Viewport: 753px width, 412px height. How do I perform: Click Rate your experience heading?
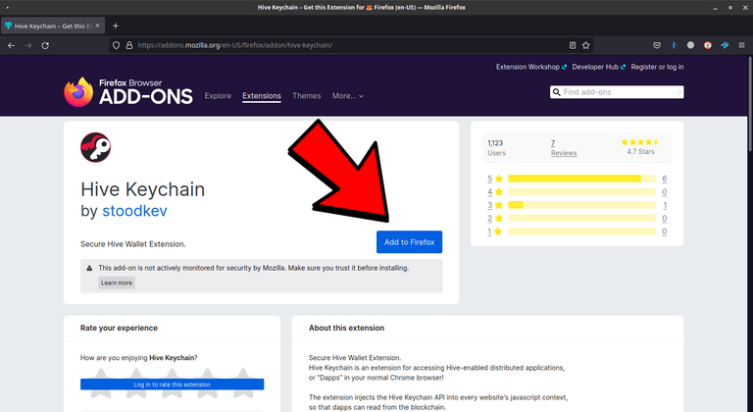click(x=119, y=328)
